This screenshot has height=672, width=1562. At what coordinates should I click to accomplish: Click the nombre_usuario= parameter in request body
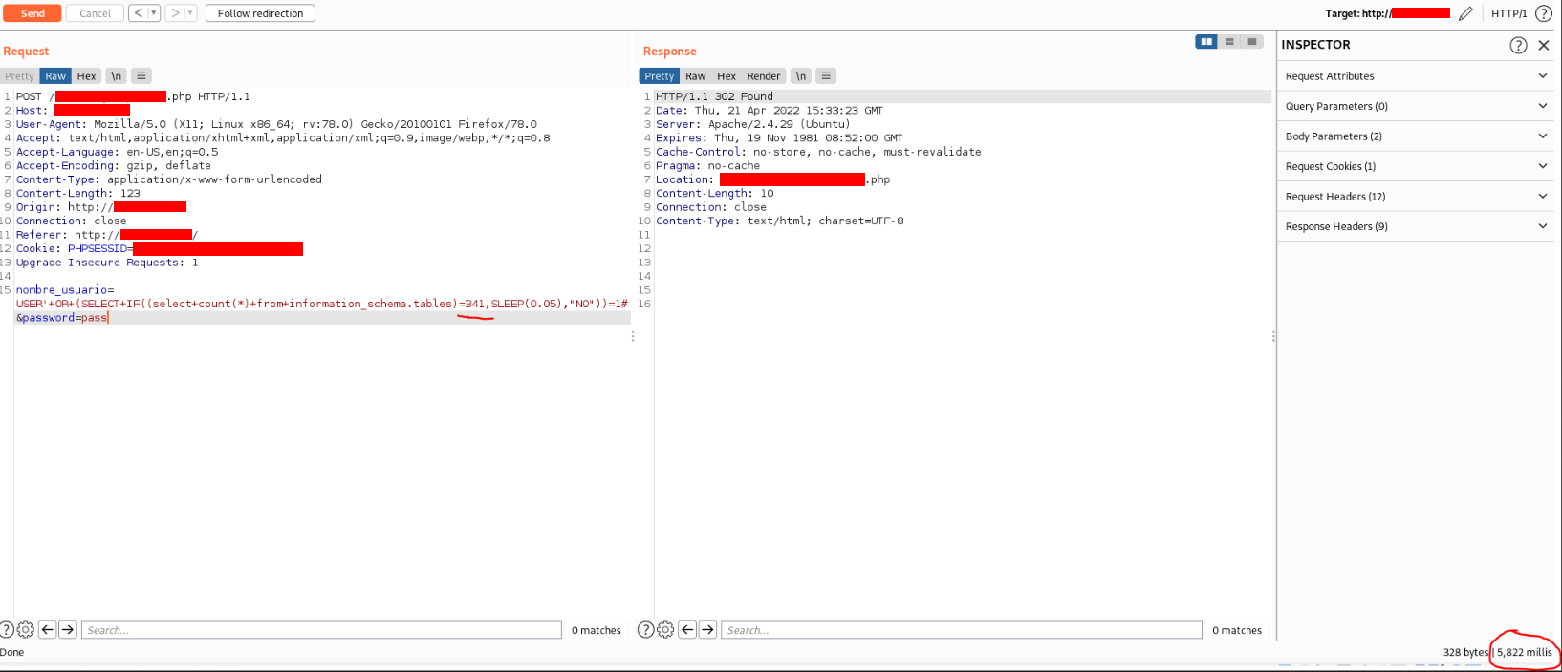tap(65, 290)
